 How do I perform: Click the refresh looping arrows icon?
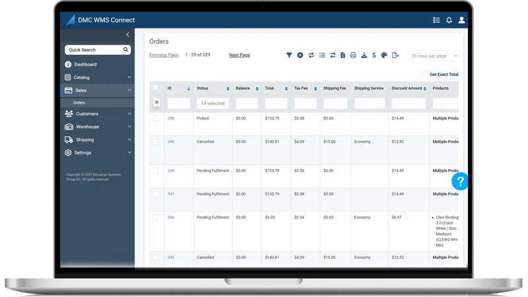tap(311, 55)
